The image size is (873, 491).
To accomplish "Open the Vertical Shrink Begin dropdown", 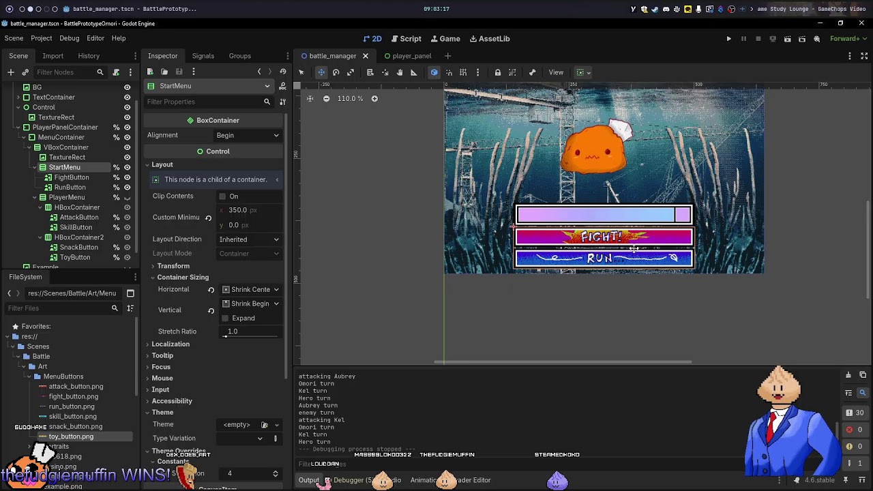I will click(x=250, y=303).
